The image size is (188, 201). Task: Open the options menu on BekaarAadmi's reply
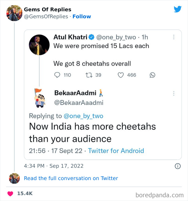click(174, 93)
